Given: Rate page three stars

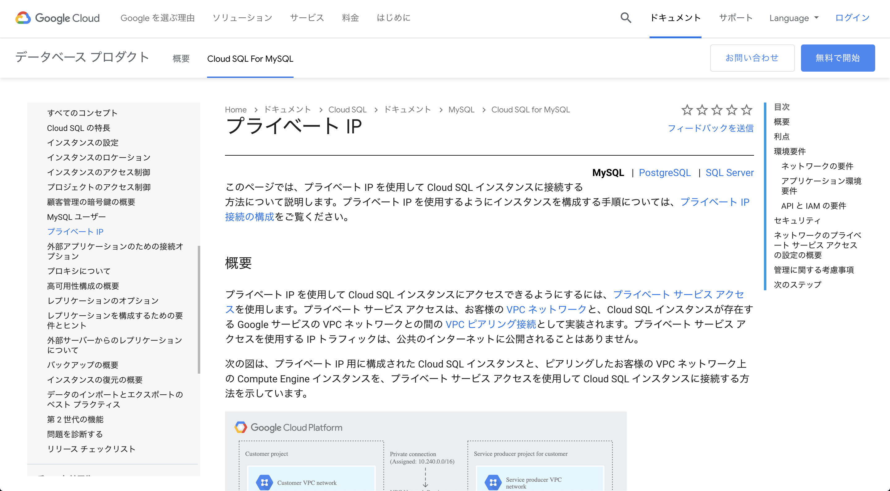Looking at the screenshot, I should tap(717, 110).
